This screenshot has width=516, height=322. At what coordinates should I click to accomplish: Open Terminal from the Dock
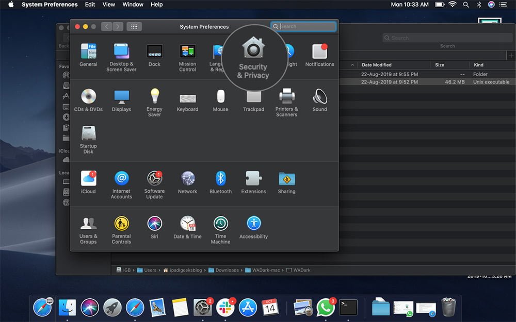point(348,308)
